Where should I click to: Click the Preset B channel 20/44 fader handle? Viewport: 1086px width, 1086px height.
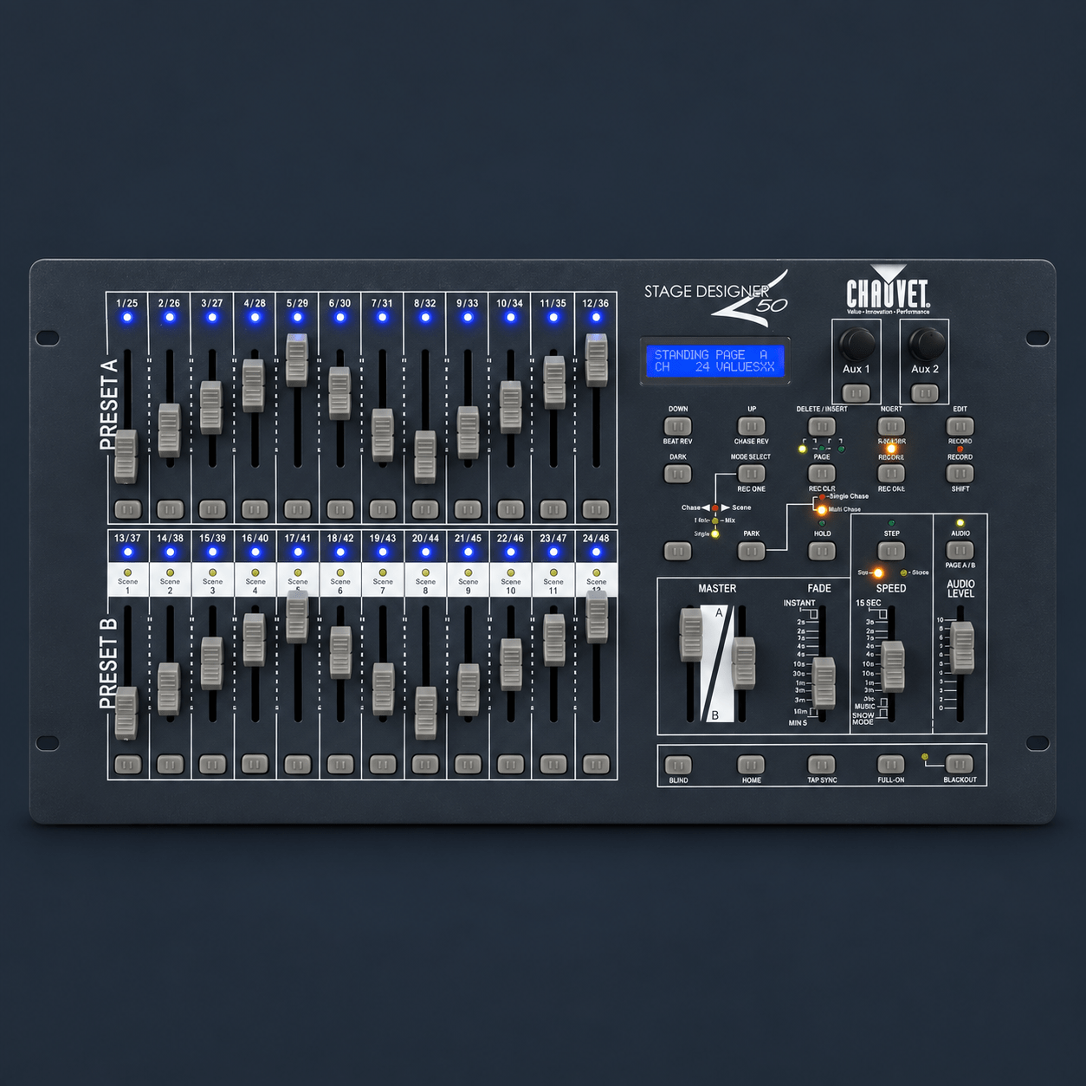(425, 713)
